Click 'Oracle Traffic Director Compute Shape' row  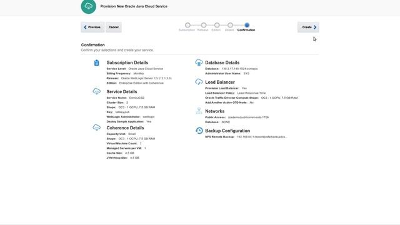pyautogui.click(x=251, y=97)
